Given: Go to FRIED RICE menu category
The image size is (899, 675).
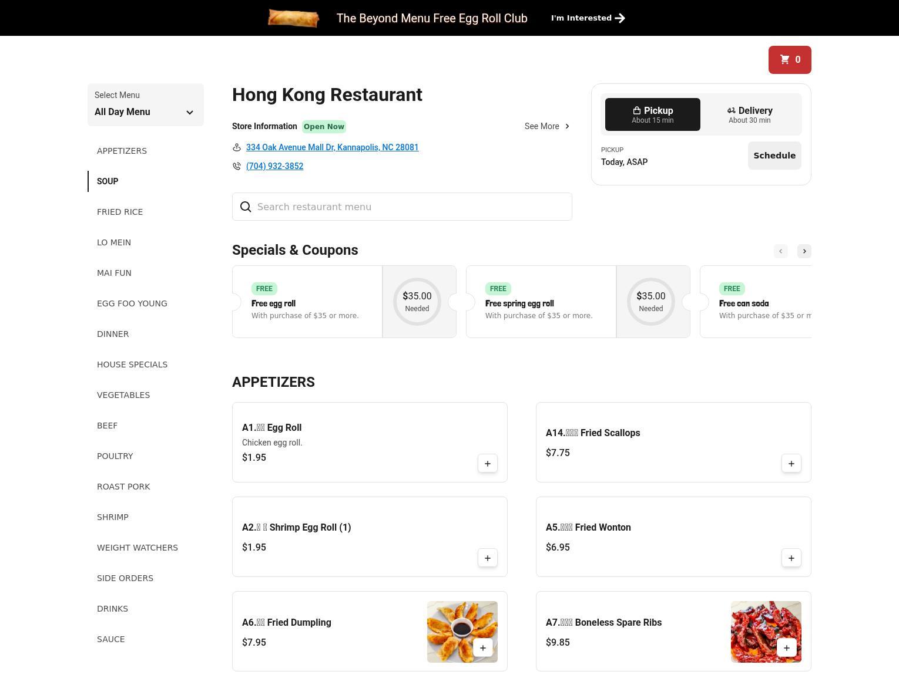Looking at the screenshot, I should coord(120,212).
